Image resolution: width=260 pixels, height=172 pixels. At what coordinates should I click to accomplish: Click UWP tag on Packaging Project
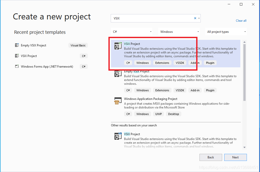[159, 114]
